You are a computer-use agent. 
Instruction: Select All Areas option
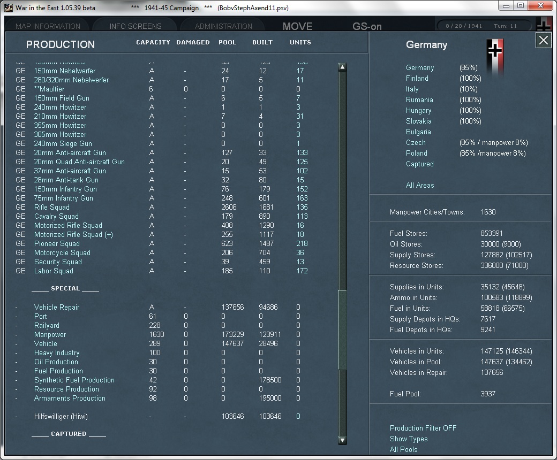[x=420, y=185]
